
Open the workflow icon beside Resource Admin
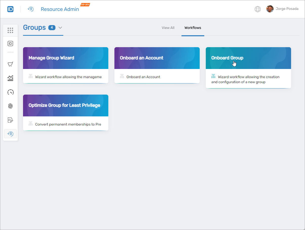click(30, 9)
